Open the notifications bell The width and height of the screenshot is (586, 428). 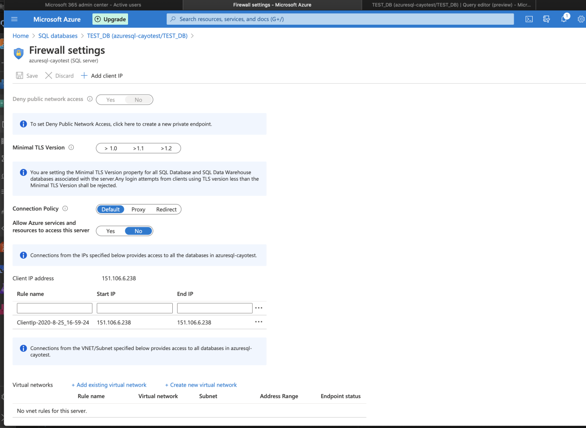(x=564, y=19)
